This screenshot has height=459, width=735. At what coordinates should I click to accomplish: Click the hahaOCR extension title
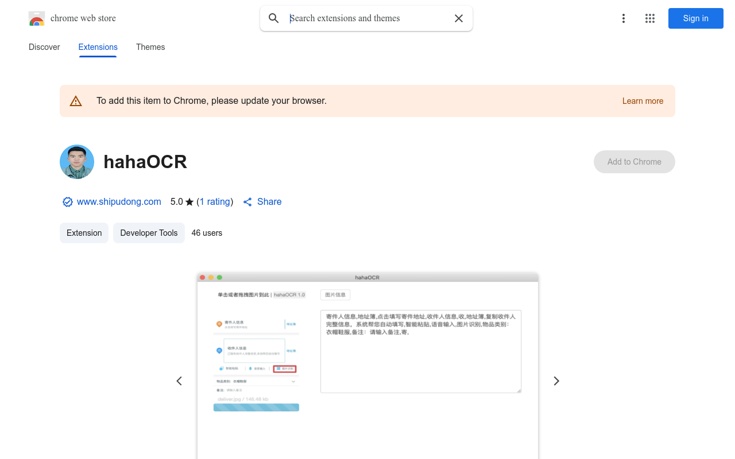point(145,162)
